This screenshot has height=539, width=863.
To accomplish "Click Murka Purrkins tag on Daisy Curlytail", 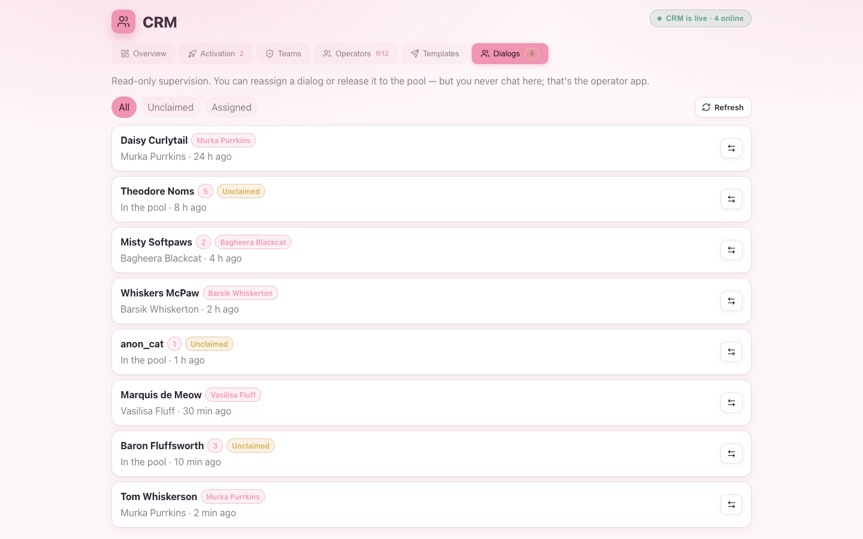I will point(224,140).
